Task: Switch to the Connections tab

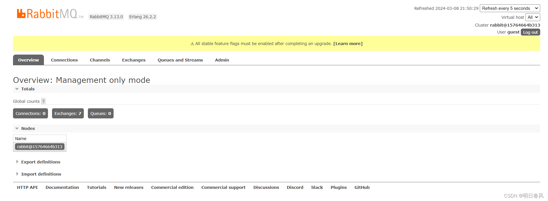Action: click(64, 60)
